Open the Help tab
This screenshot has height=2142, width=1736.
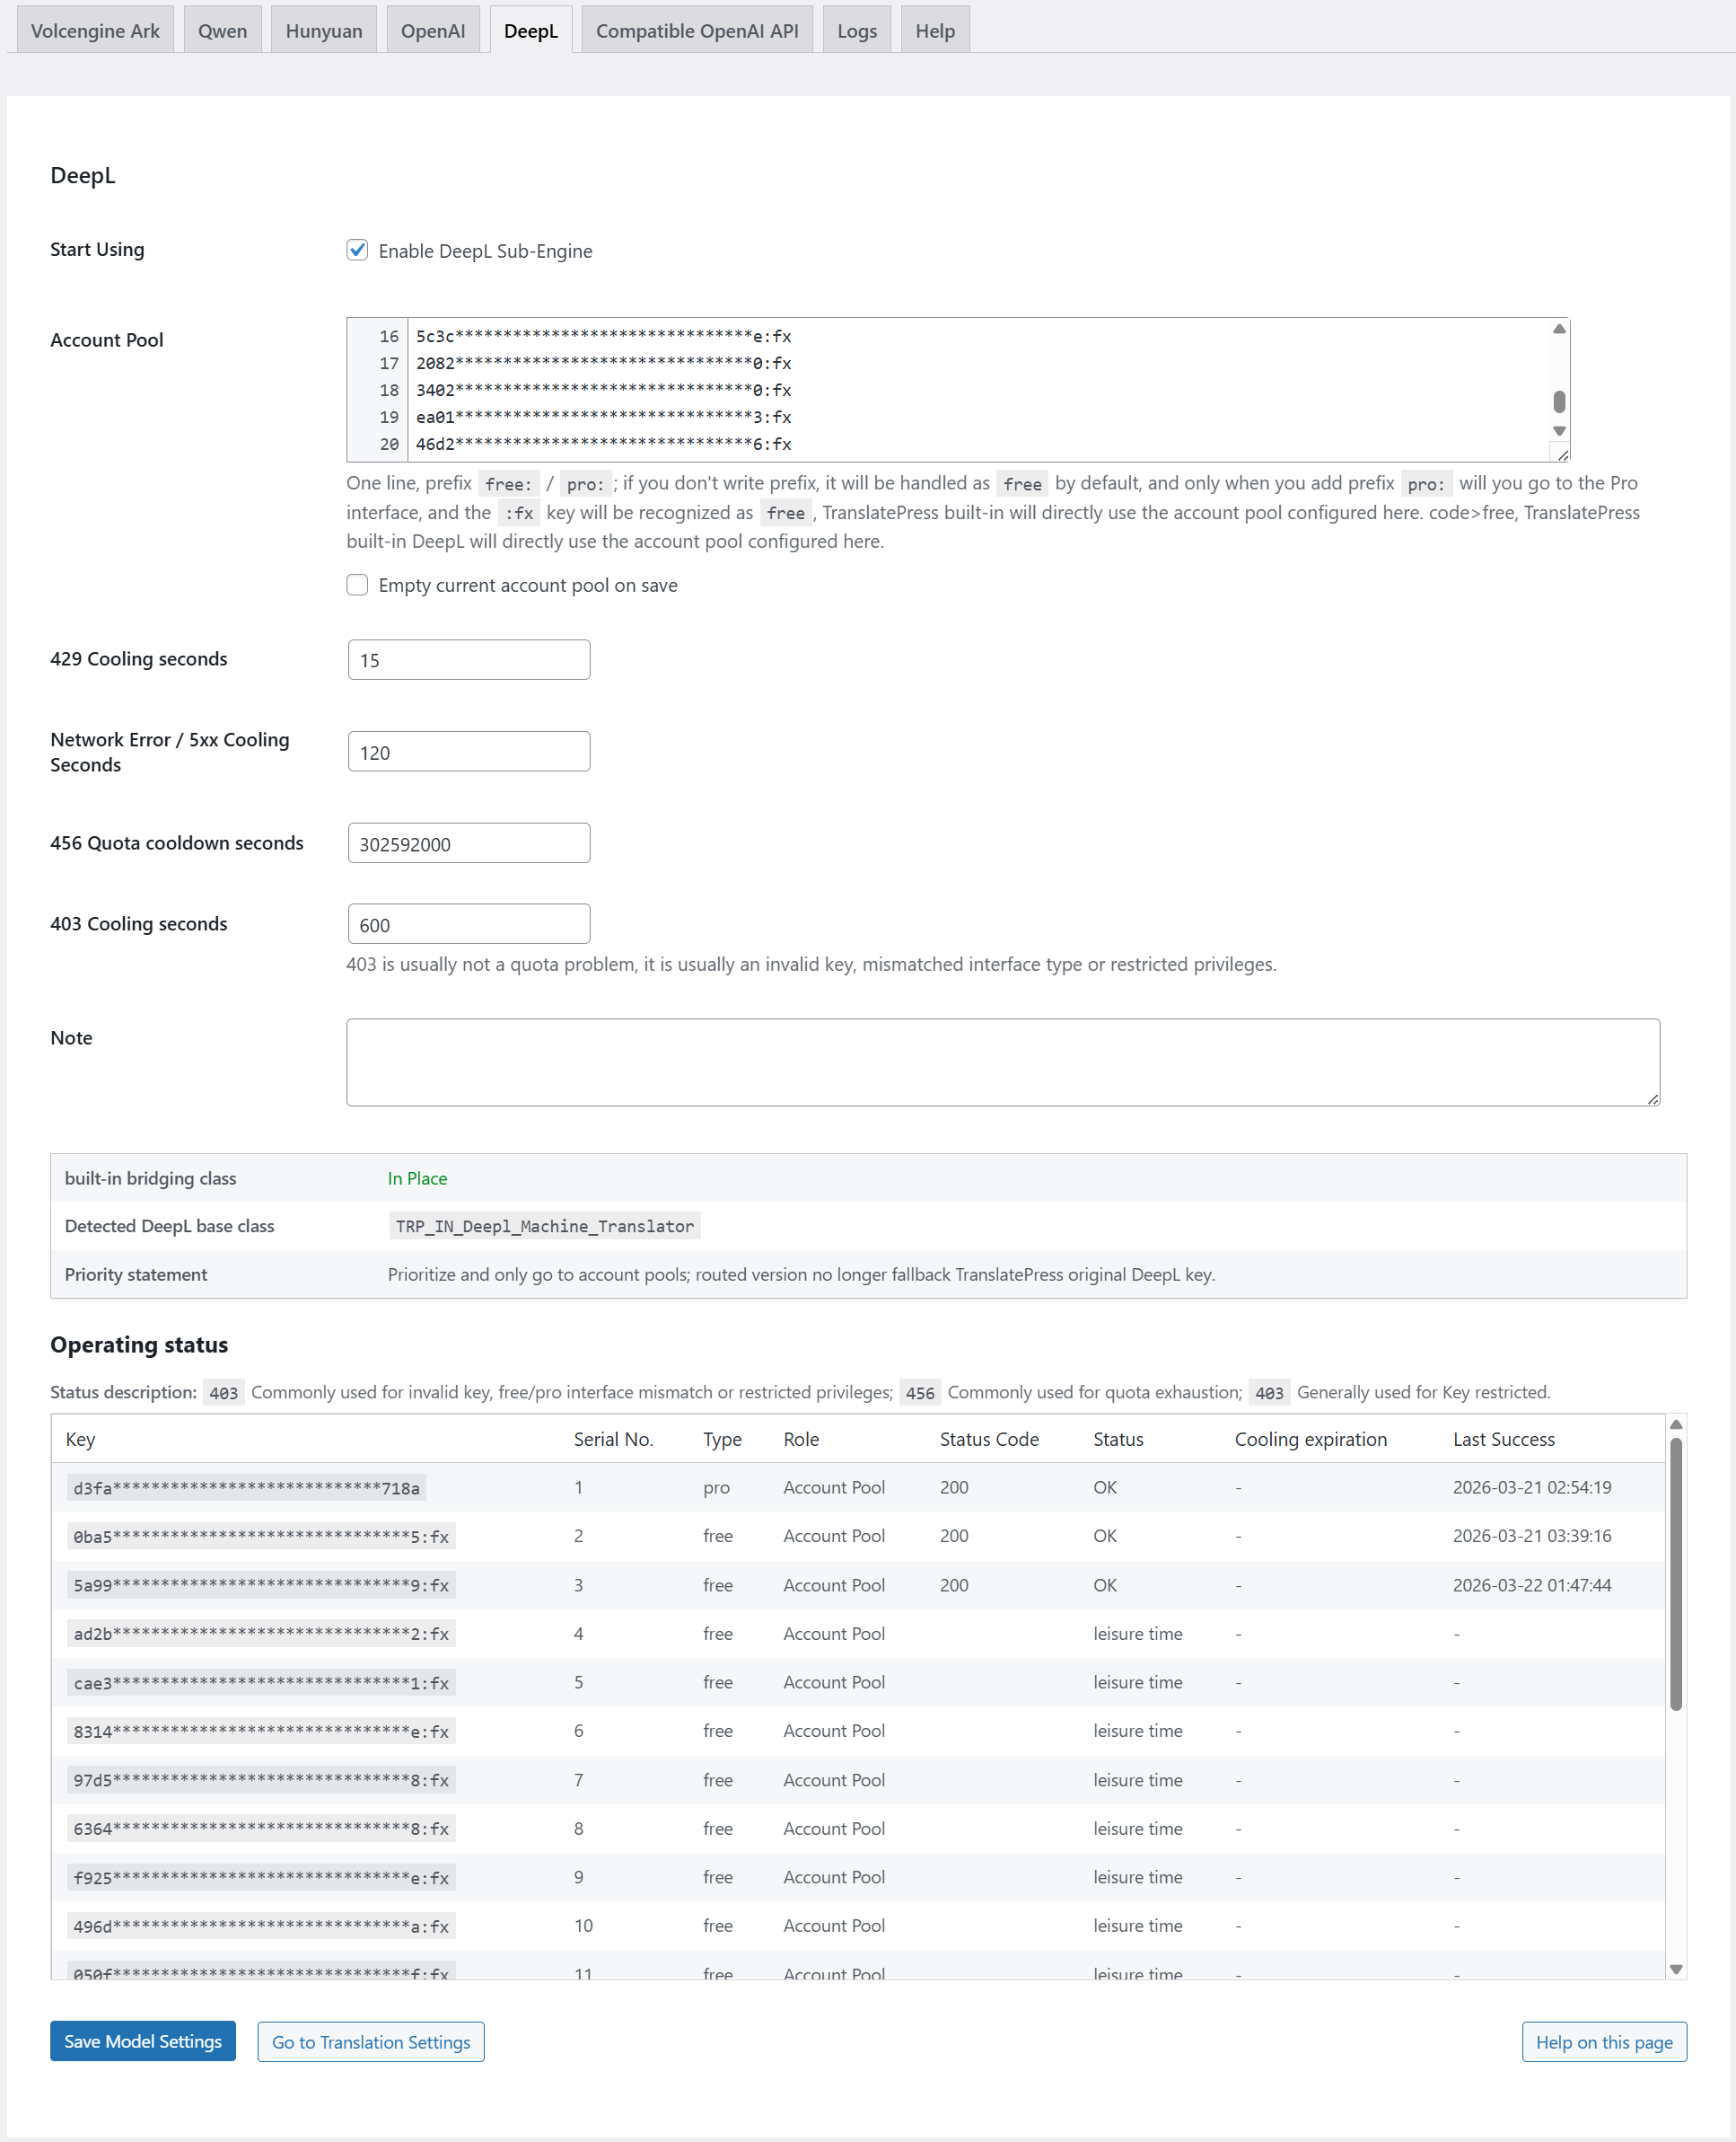935,30
